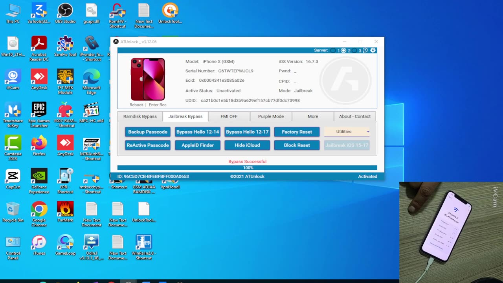Open This PC desktop icon
This screenshot has width=503, height=283.
click(x=13, y=14)
